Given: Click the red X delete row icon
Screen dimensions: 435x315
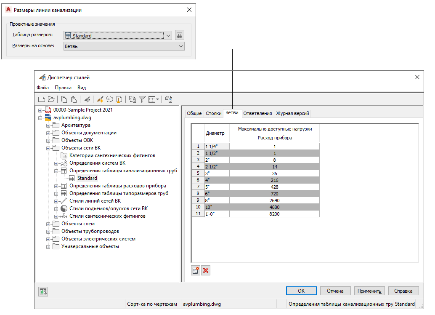Looking at the screenshot, I should [206, 270].
